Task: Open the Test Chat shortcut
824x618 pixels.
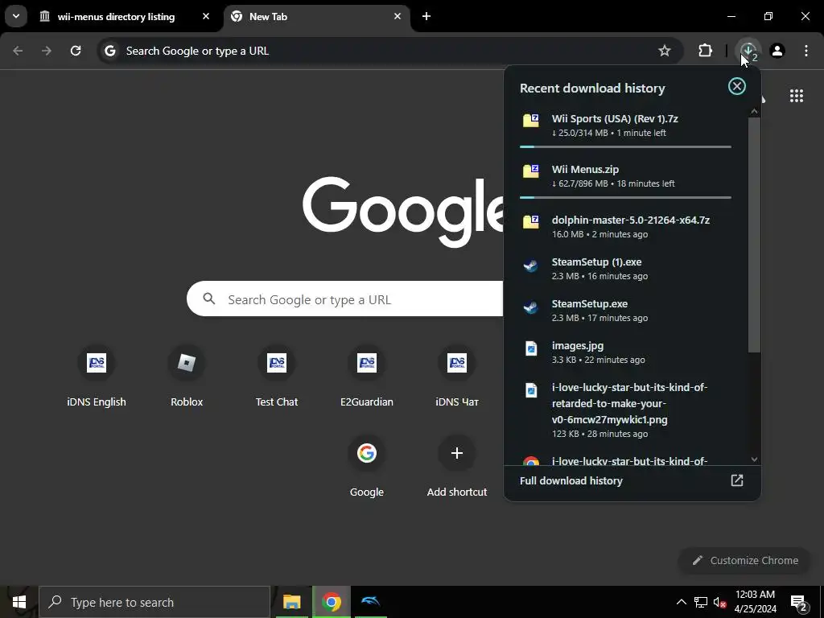Action: [x=277, y=363]
